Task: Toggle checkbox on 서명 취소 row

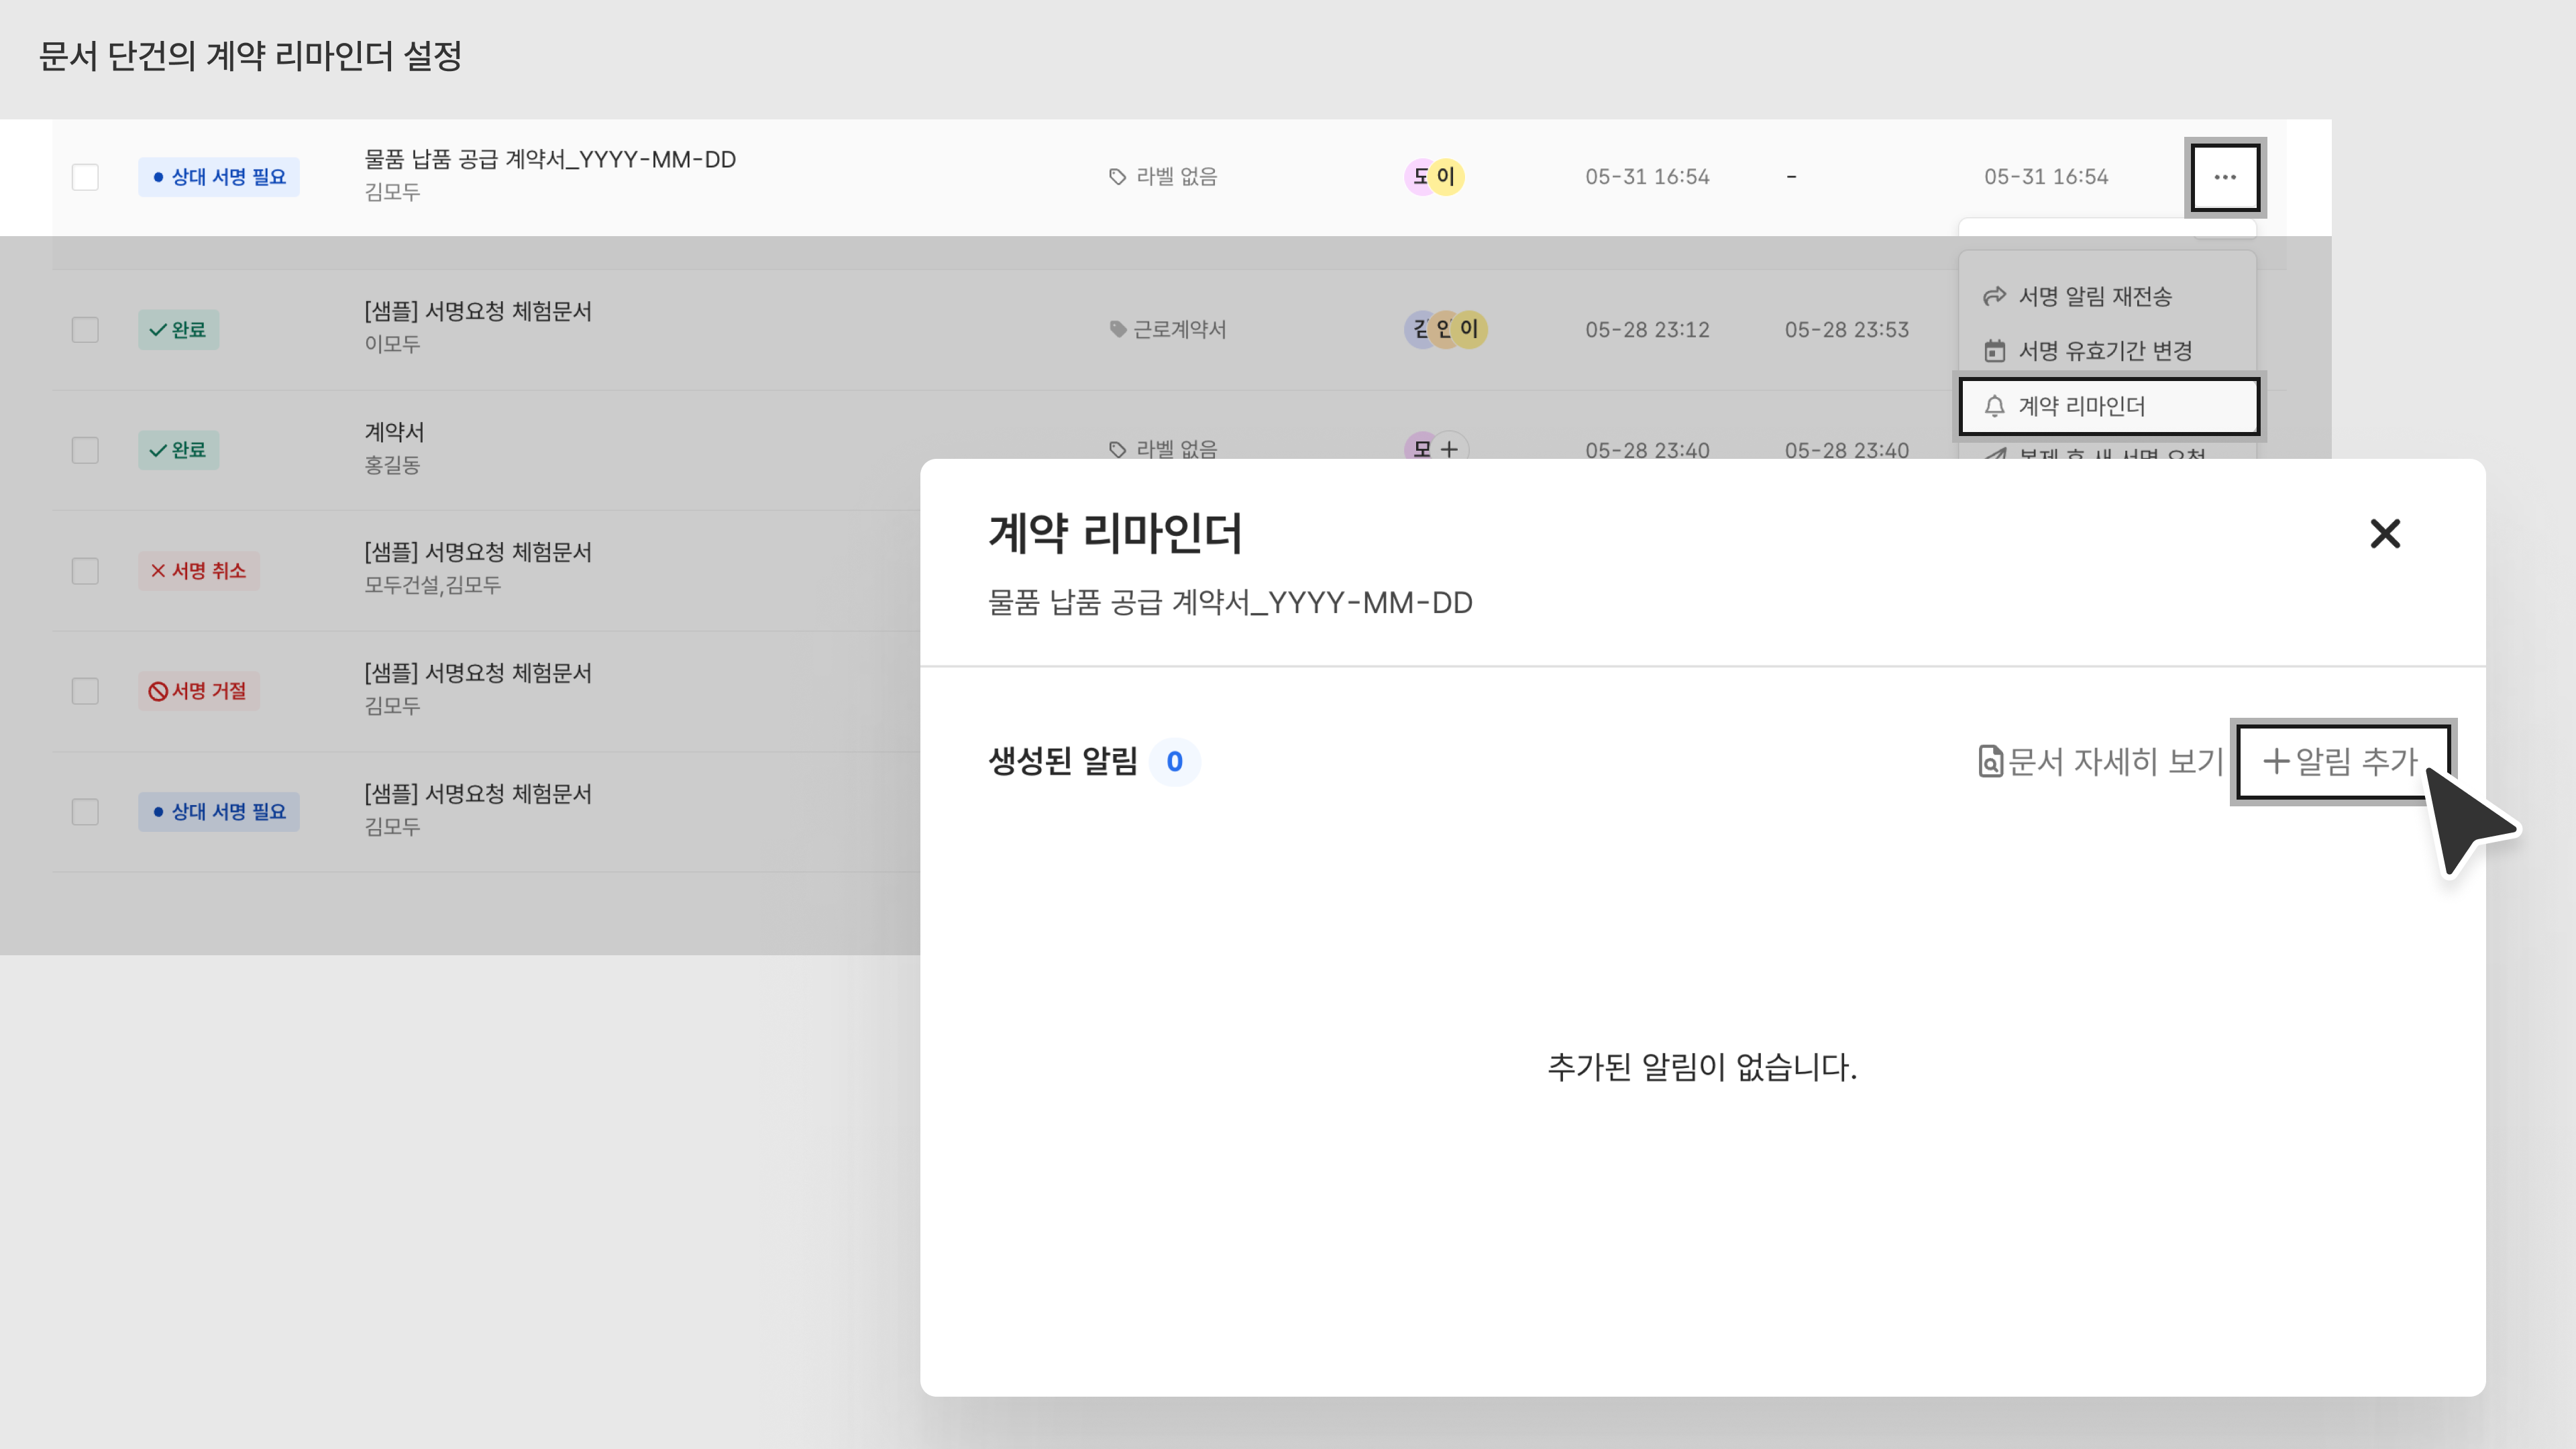Action: [85, 571]
